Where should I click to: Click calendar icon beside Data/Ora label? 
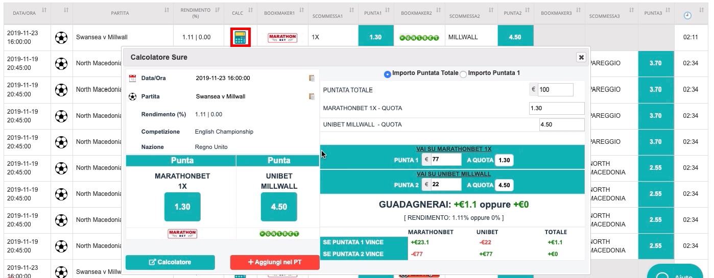tap(133, 78)
